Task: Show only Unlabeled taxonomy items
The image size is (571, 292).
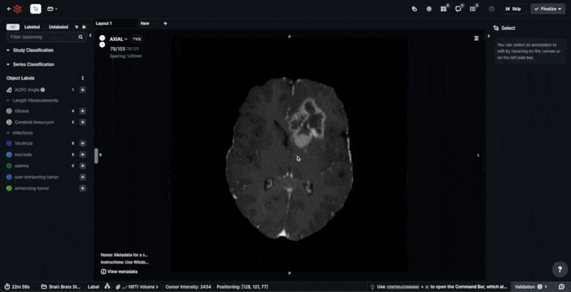Action: click(59, 26)
